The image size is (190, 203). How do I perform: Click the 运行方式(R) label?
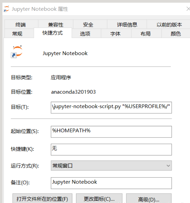(x=25, y=166)
